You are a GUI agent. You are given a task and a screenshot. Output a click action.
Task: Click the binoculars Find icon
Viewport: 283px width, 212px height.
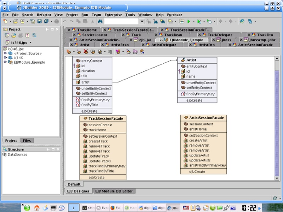pos(100,22)
